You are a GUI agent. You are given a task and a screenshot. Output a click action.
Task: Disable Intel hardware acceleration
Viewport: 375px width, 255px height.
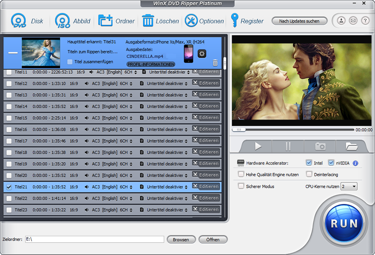309,163
